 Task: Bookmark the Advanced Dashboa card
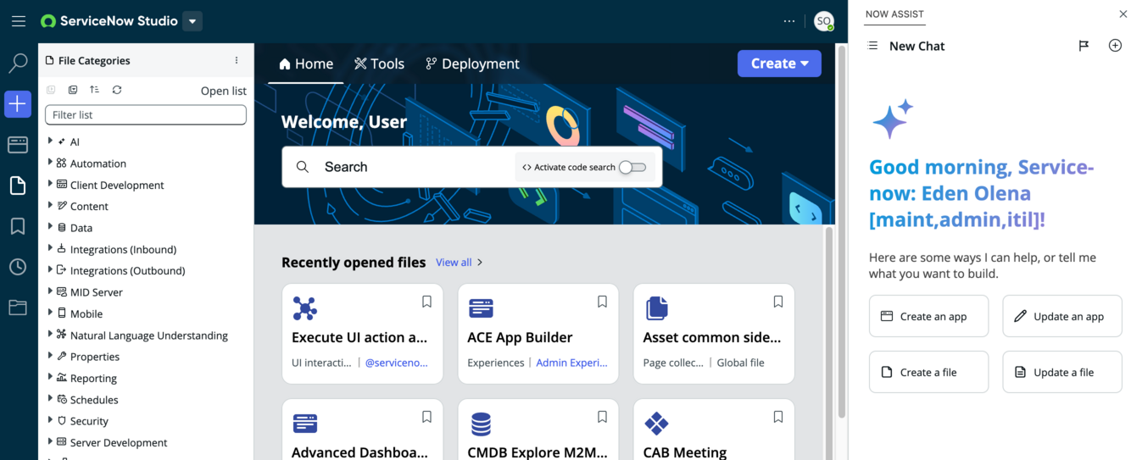pos(426,417)
